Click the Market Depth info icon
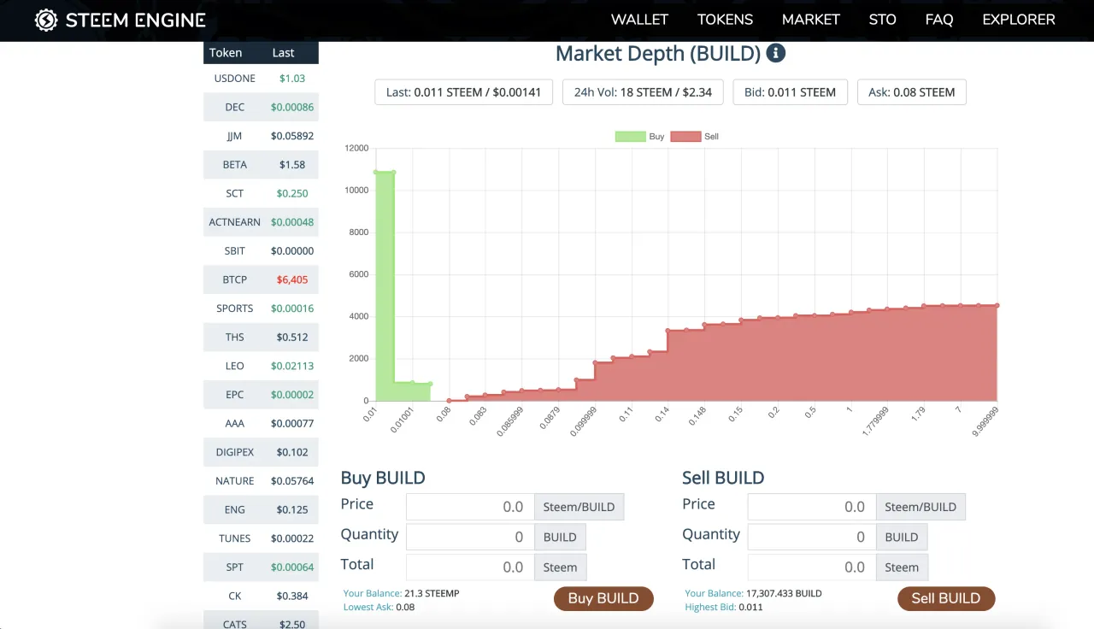Viewport: 1094px width, 629px height. coord(776,53)
